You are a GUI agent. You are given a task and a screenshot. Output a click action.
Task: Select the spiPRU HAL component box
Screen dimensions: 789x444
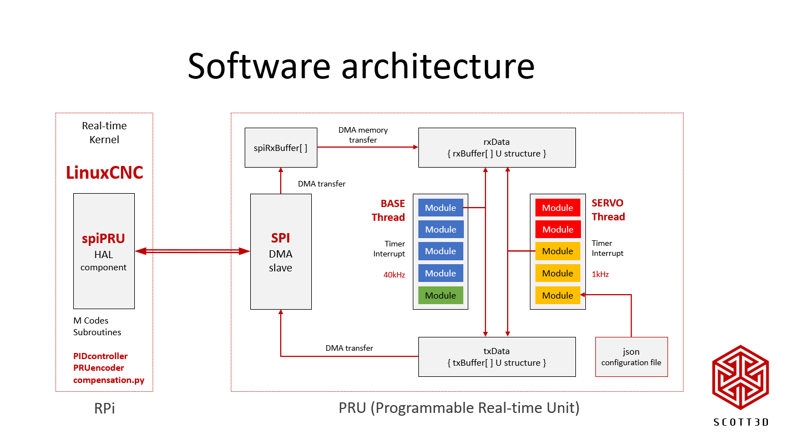(104, 251)
